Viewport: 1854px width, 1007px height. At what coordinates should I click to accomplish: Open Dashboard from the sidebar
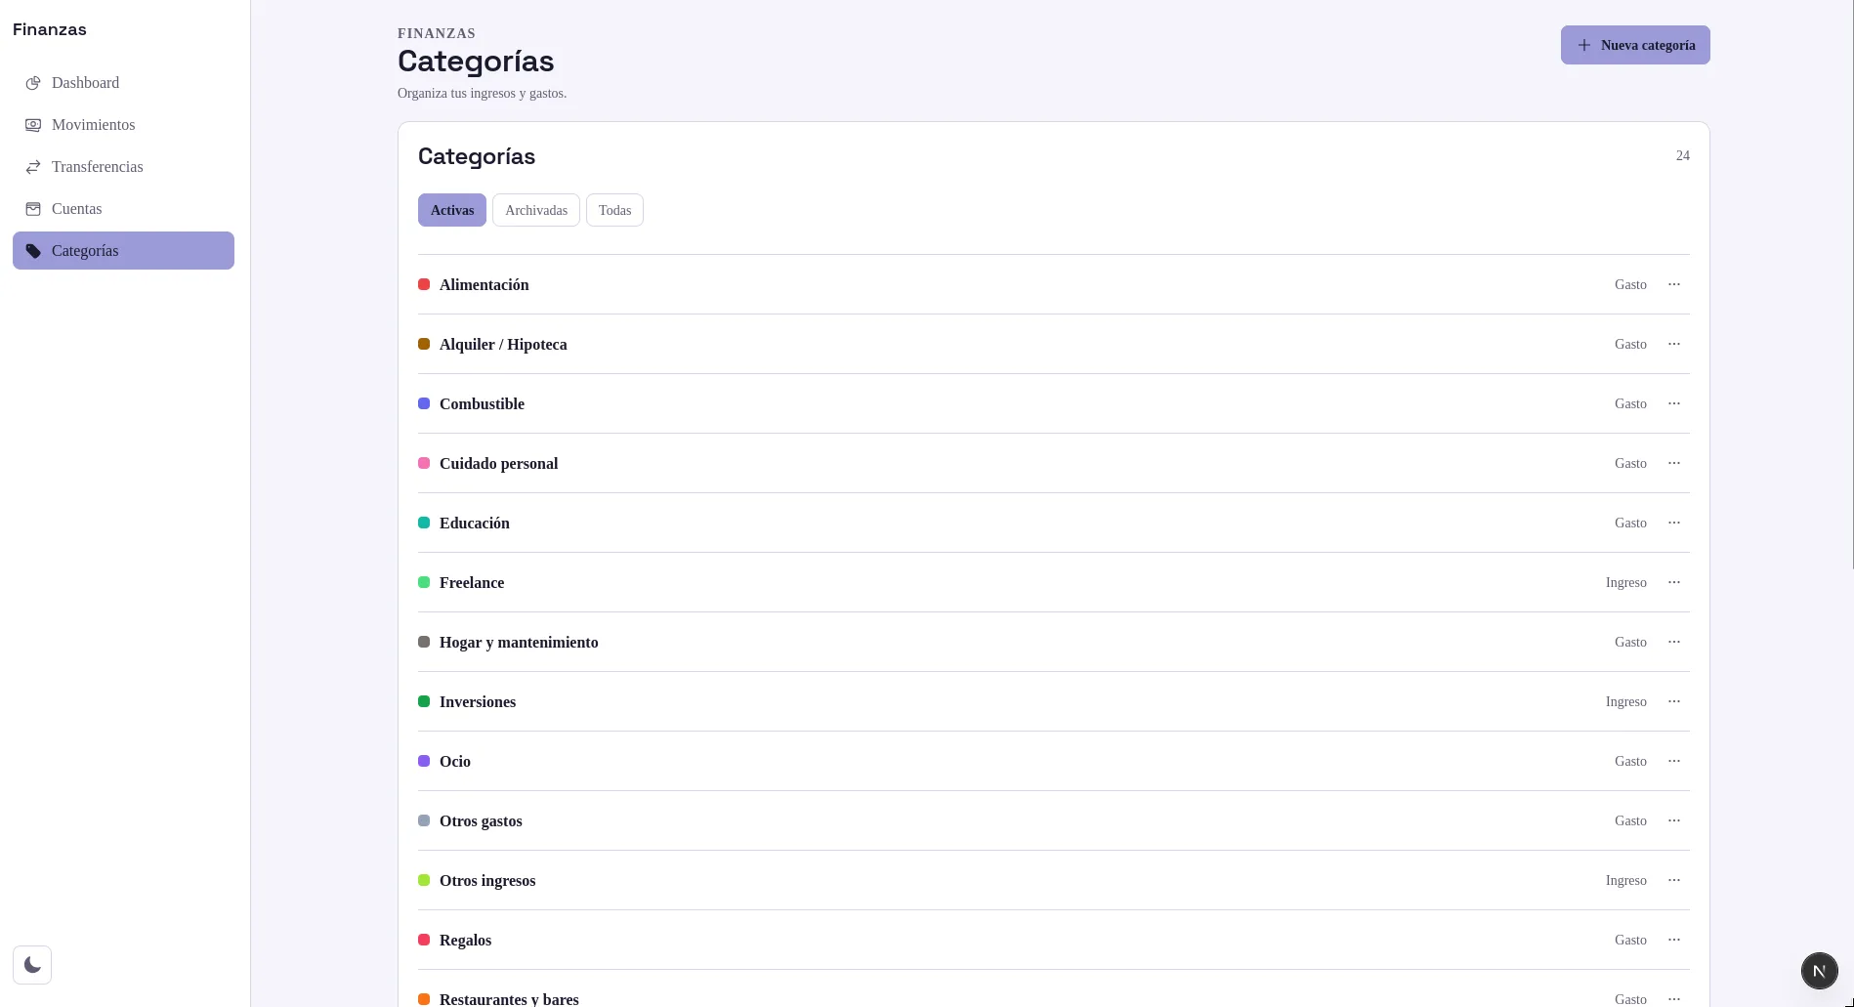[123, 83]
